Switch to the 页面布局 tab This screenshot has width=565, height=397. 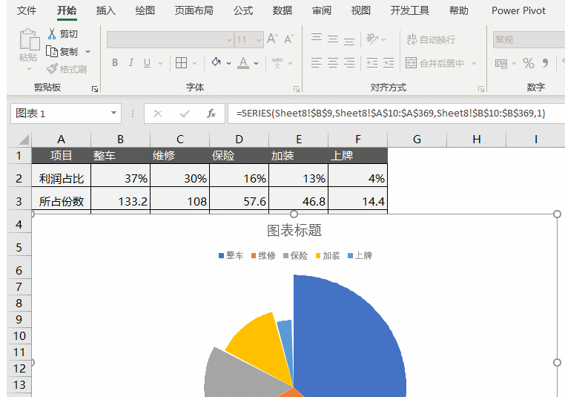194,10
